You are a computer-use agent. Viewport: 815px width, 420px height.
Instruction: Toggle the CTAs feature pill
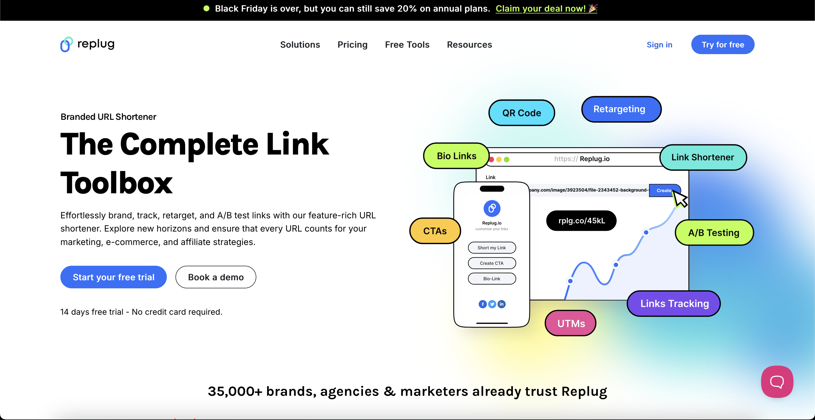[x=434, y=232]
